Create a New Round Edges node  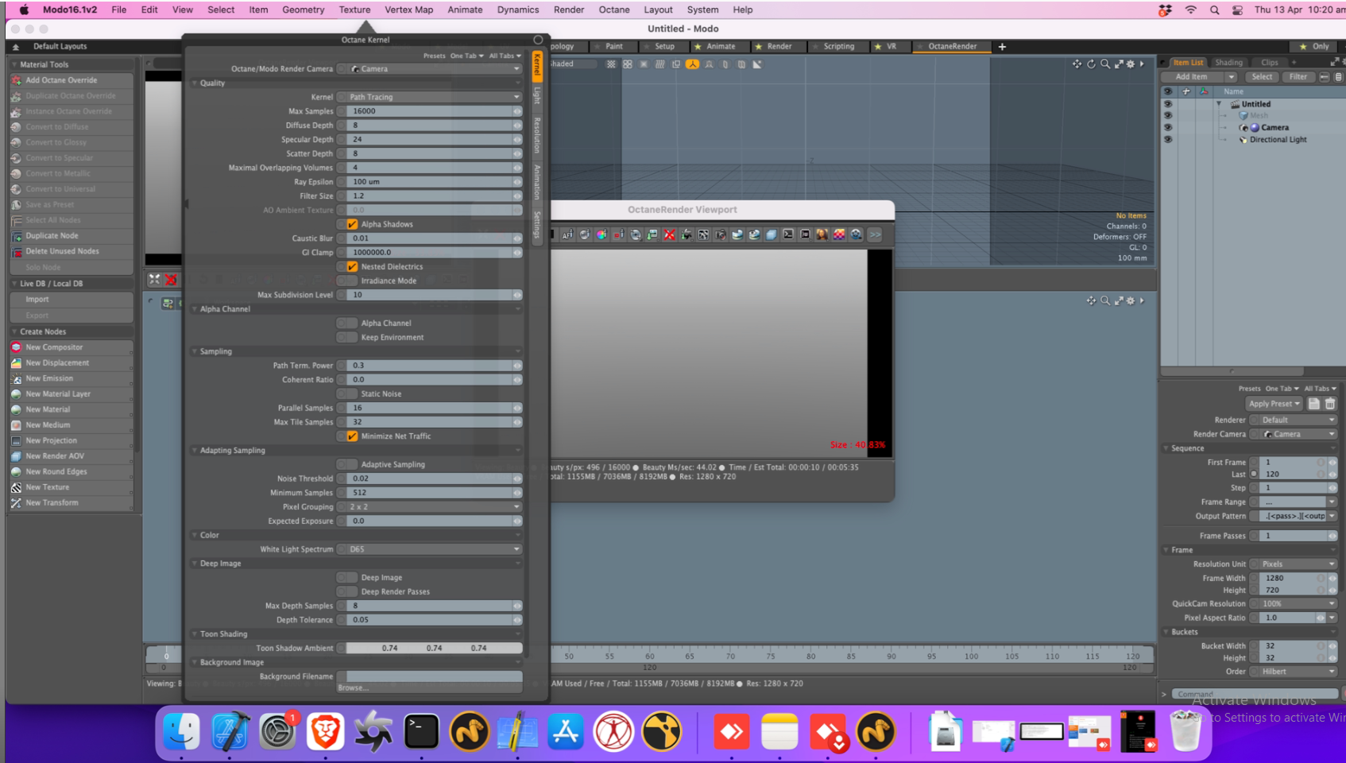click(71, 472)
